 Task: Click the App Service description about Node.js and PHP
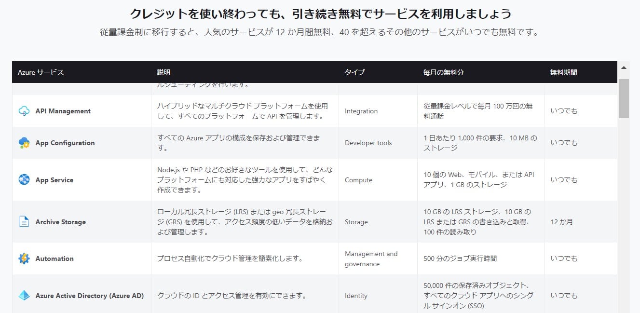coord(245,180)
